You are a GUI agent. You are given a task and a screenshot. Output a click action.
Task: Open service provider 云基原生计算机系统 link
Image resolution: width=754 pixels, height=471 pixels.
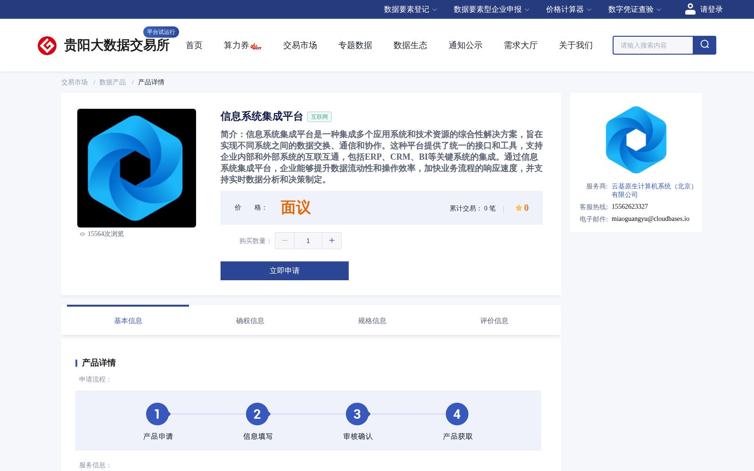point(654,190)
